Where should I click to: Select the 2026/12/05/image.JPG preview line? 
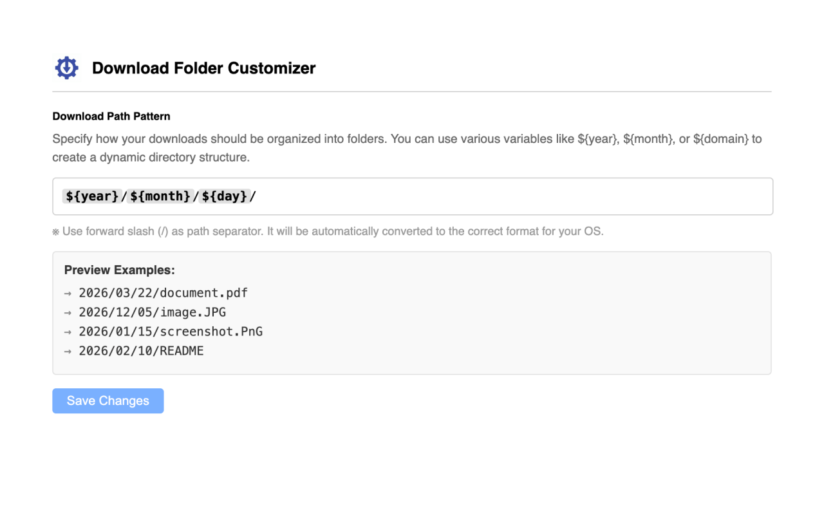click(x=153, y=312)
